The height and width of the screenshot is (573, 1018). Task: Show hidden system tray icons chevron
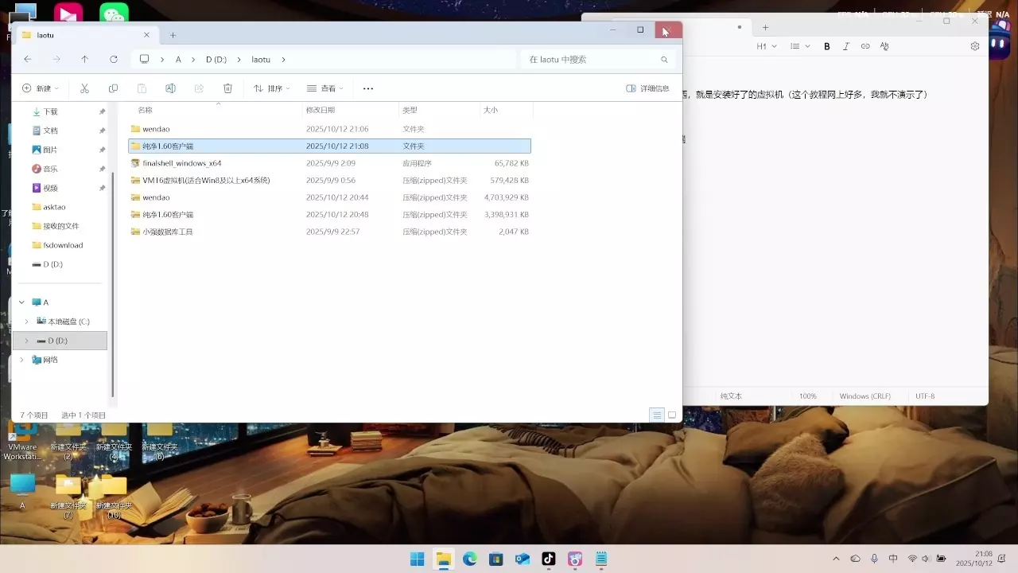click(x=836, y=559)
